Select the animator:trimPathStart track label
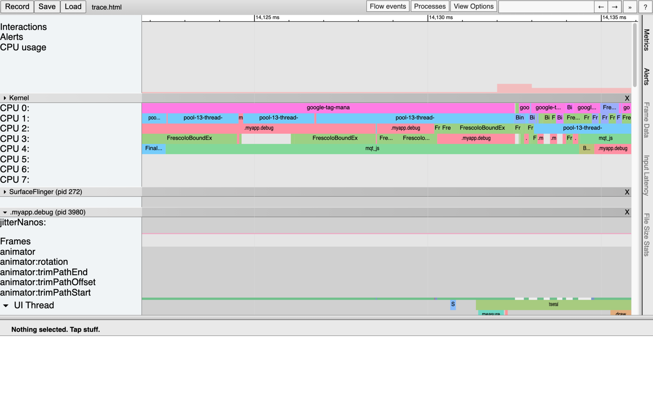This screenshot has height=408, width=653. pyautogui.click(x=45, y=292)
